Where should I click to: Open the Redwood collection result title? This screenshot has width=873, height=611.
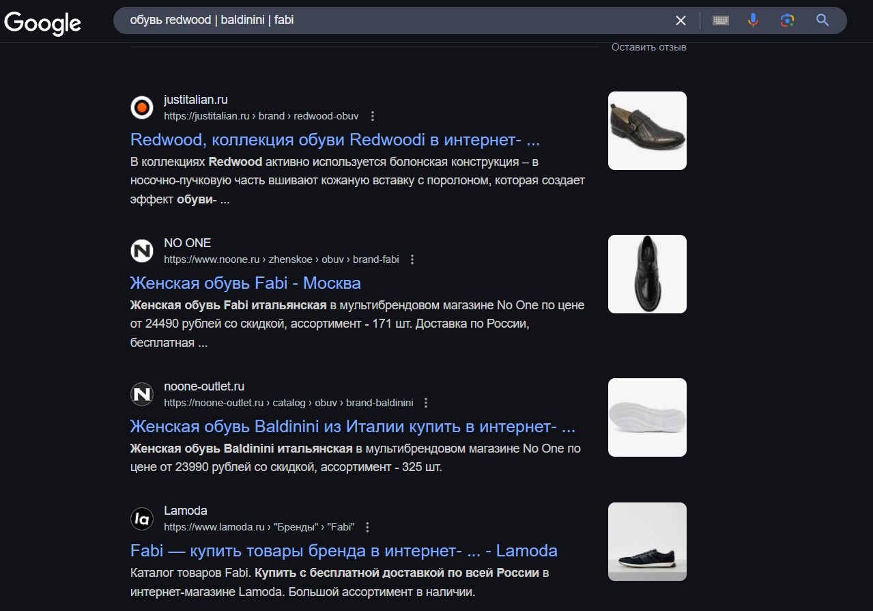coord(334,140)
